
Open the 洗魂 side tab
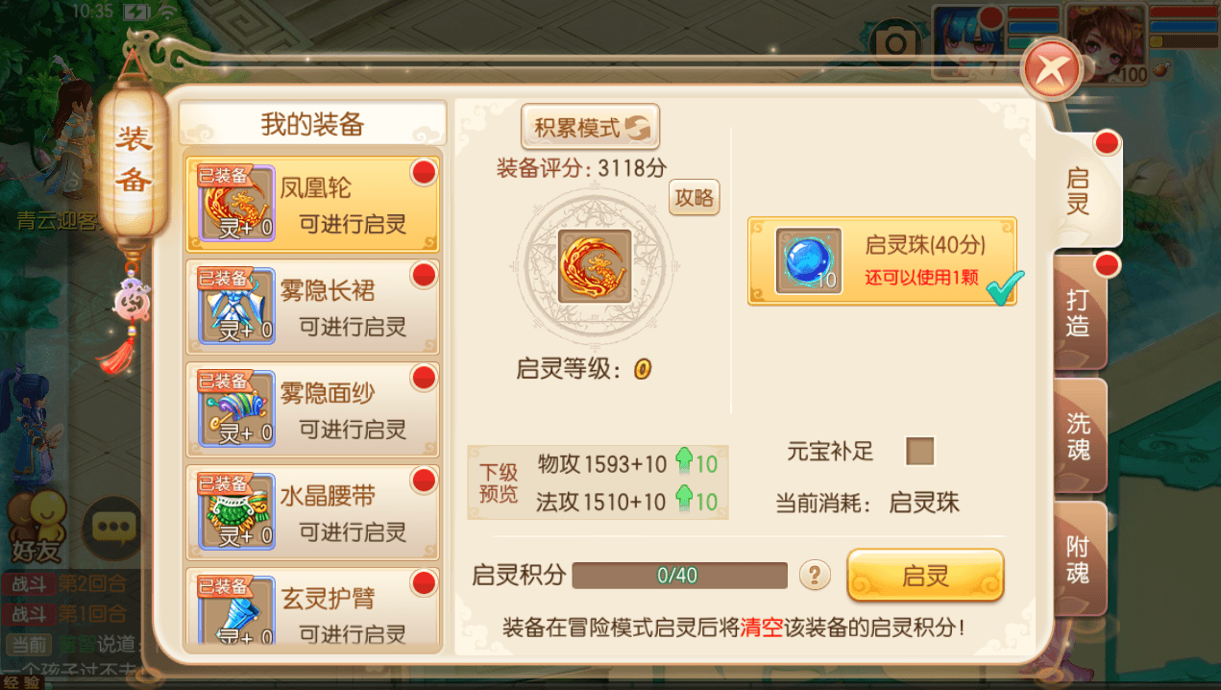pos(1080,436)
